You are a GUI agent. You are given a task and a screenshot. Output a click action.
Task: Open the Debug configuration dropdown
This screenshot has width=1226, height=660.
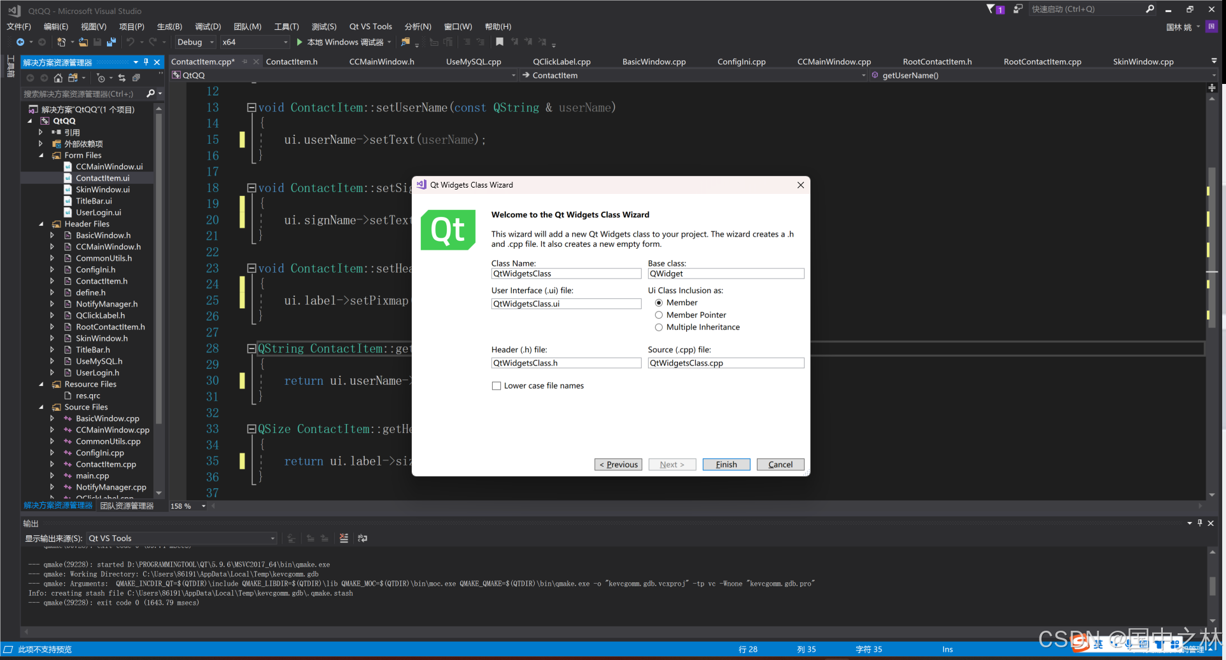(x=195, y=42)
